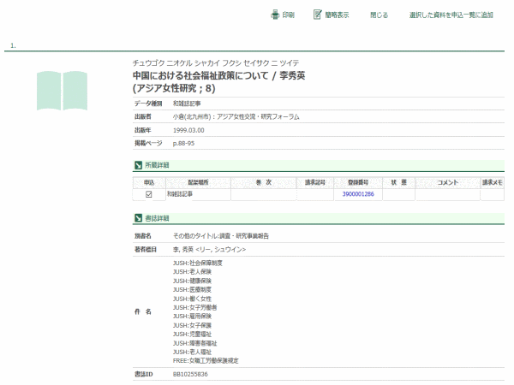This screenshot has height=385, width=514.
Task: Click the green book cover thumbnail
Action: (x=62, y=91)
